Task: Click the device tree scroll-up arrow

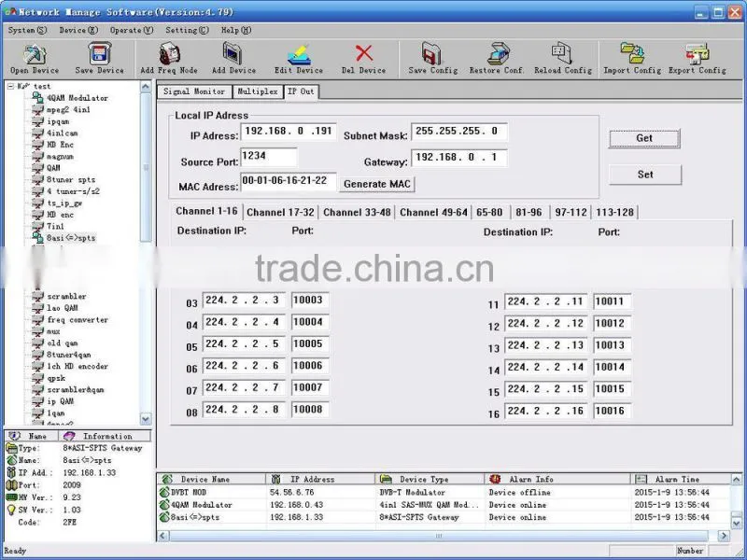Action: [146, 87]
